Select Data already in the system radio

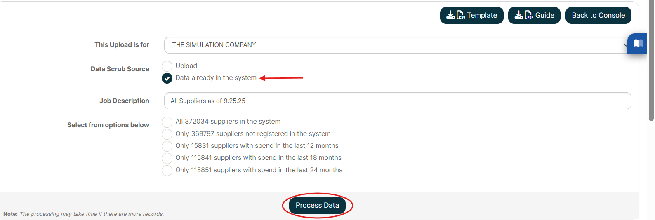[x=167, y=78]
